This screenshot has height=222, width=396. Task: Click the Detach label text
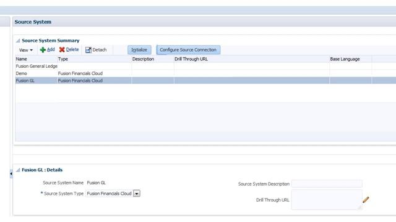point(100,50)
